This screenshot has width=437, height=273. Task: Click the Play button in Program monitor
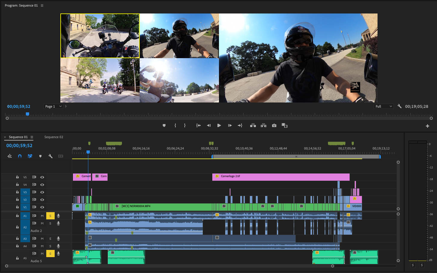pyautogui.click(x=219, y=126)
